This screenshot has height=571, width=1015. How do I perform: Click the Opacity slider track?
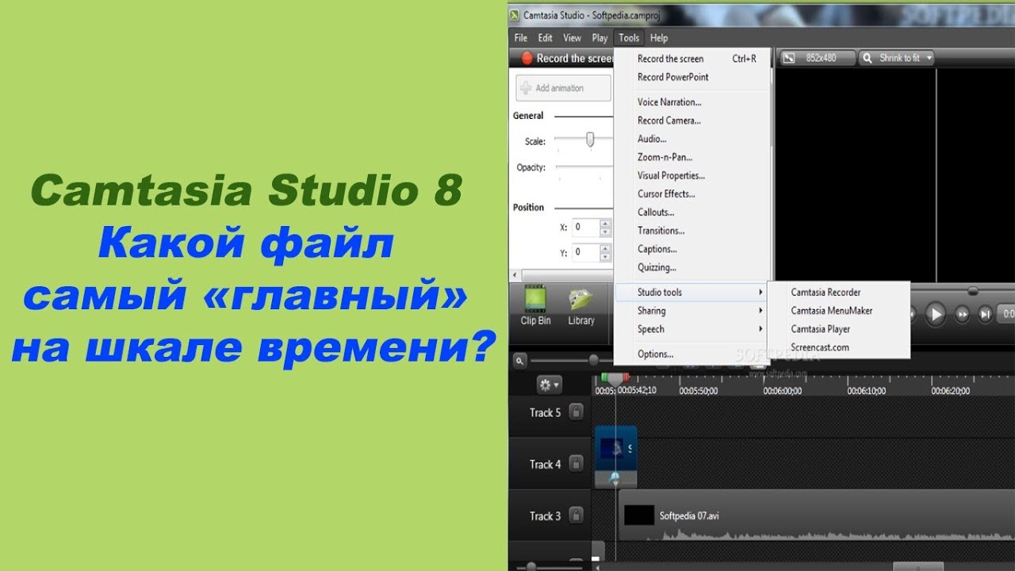point(584,167)
